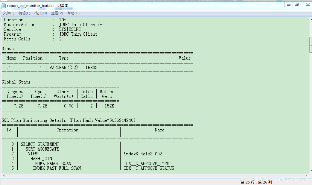Click the 'Type' column header in Binds

pos(64,58)
